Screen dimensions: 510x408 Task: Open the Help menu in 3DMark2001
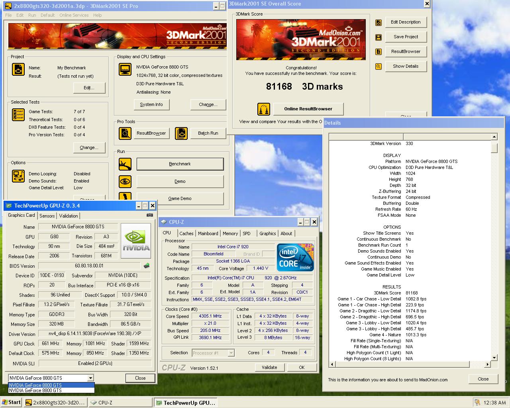click(98, 15)
